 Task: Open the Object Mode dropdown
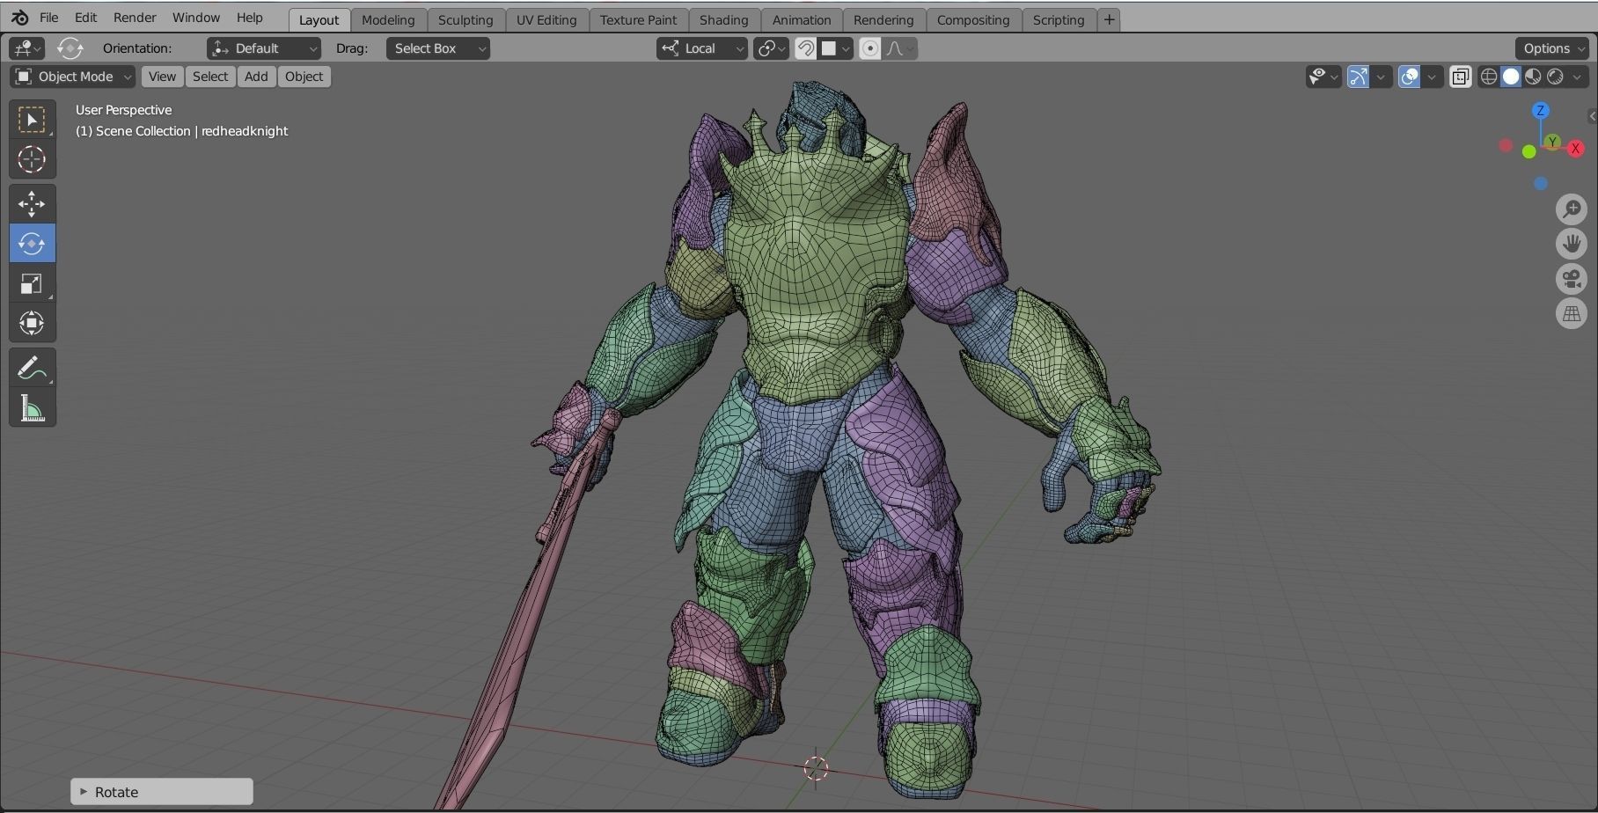(x=72, y=77)
